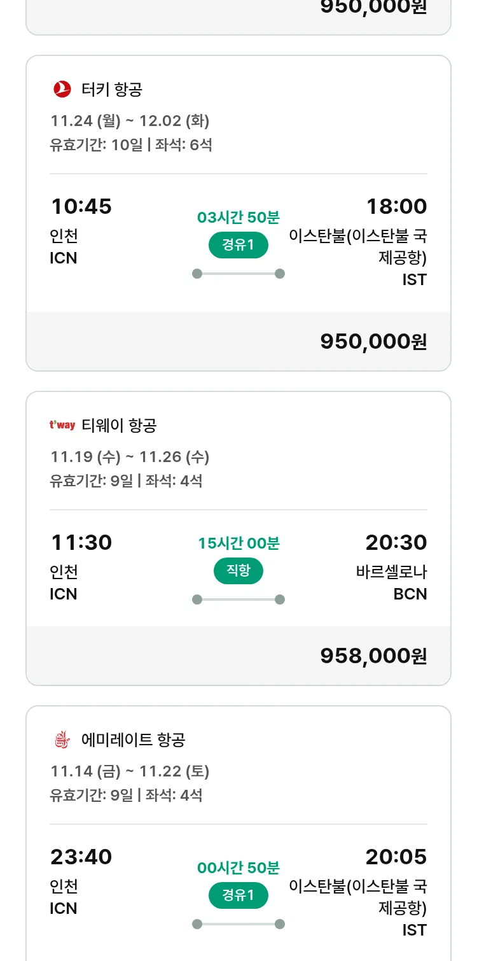
Task: Click the 11.19 (수) ~ 11.26 (수) dates
Action: pyautogui.click(x=130, y=457)
